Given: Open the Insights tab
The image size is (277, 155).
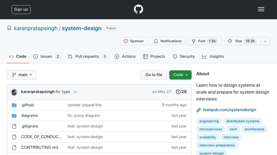Looking at the screenshot, I should coord(213,57).
